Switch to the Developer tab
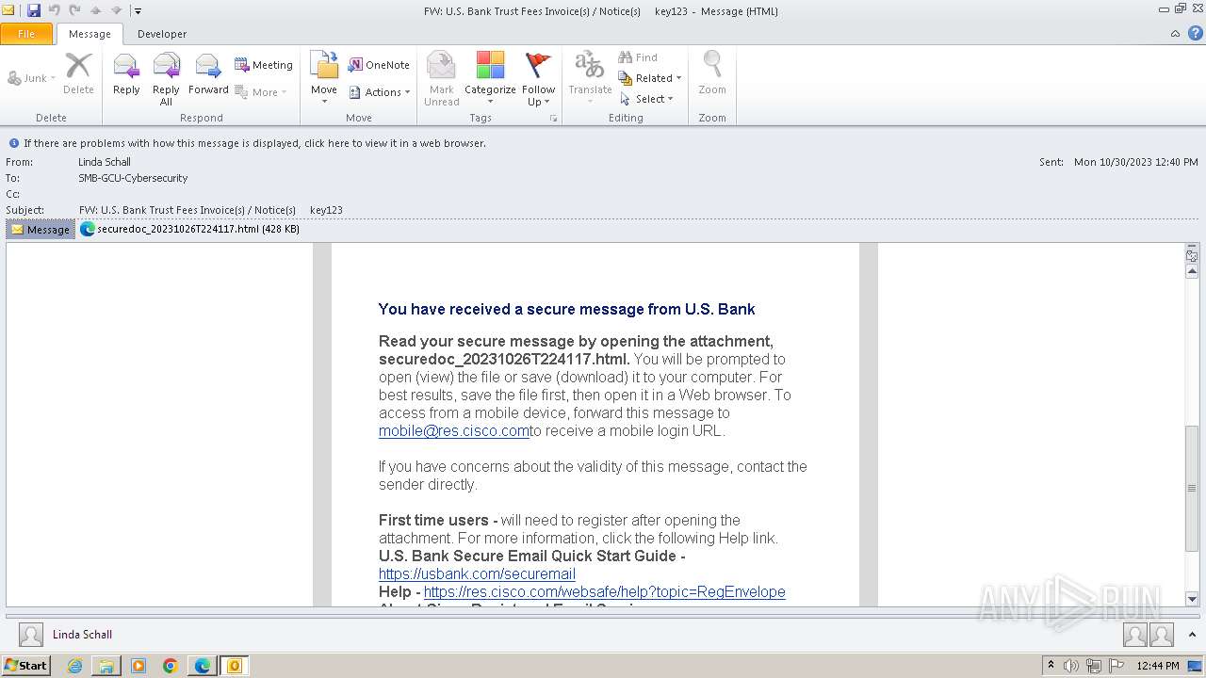 pos(162,34)
